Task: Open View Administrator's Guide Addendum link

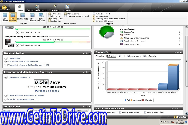Action: coord(28,65)
